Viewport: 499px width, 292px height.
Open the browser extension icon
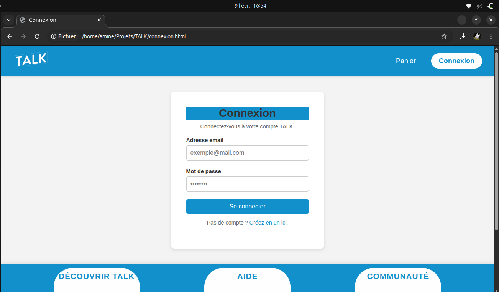click(477, 36)
